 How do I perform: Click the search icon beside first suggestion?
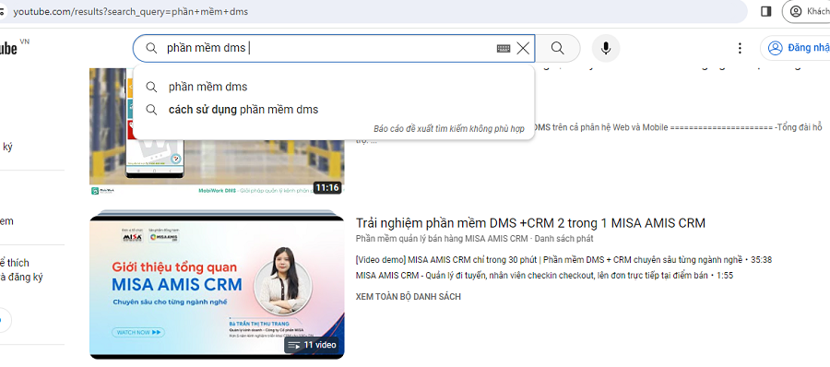pyautogui.click(x=151, y=87)
